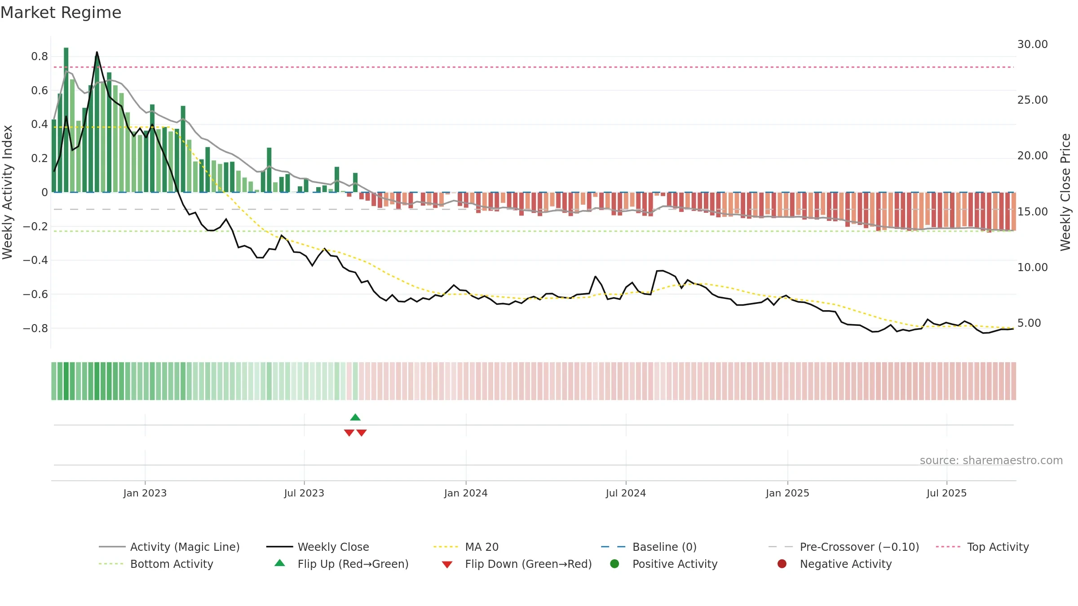Click the Weekly Close black legend line sample
This screenshot has height=606, width=1078.
click(279, 547)
